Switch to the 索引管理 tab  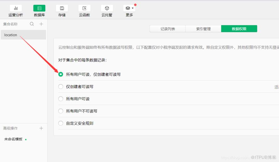pyautogui.click(x=203, y=29)
